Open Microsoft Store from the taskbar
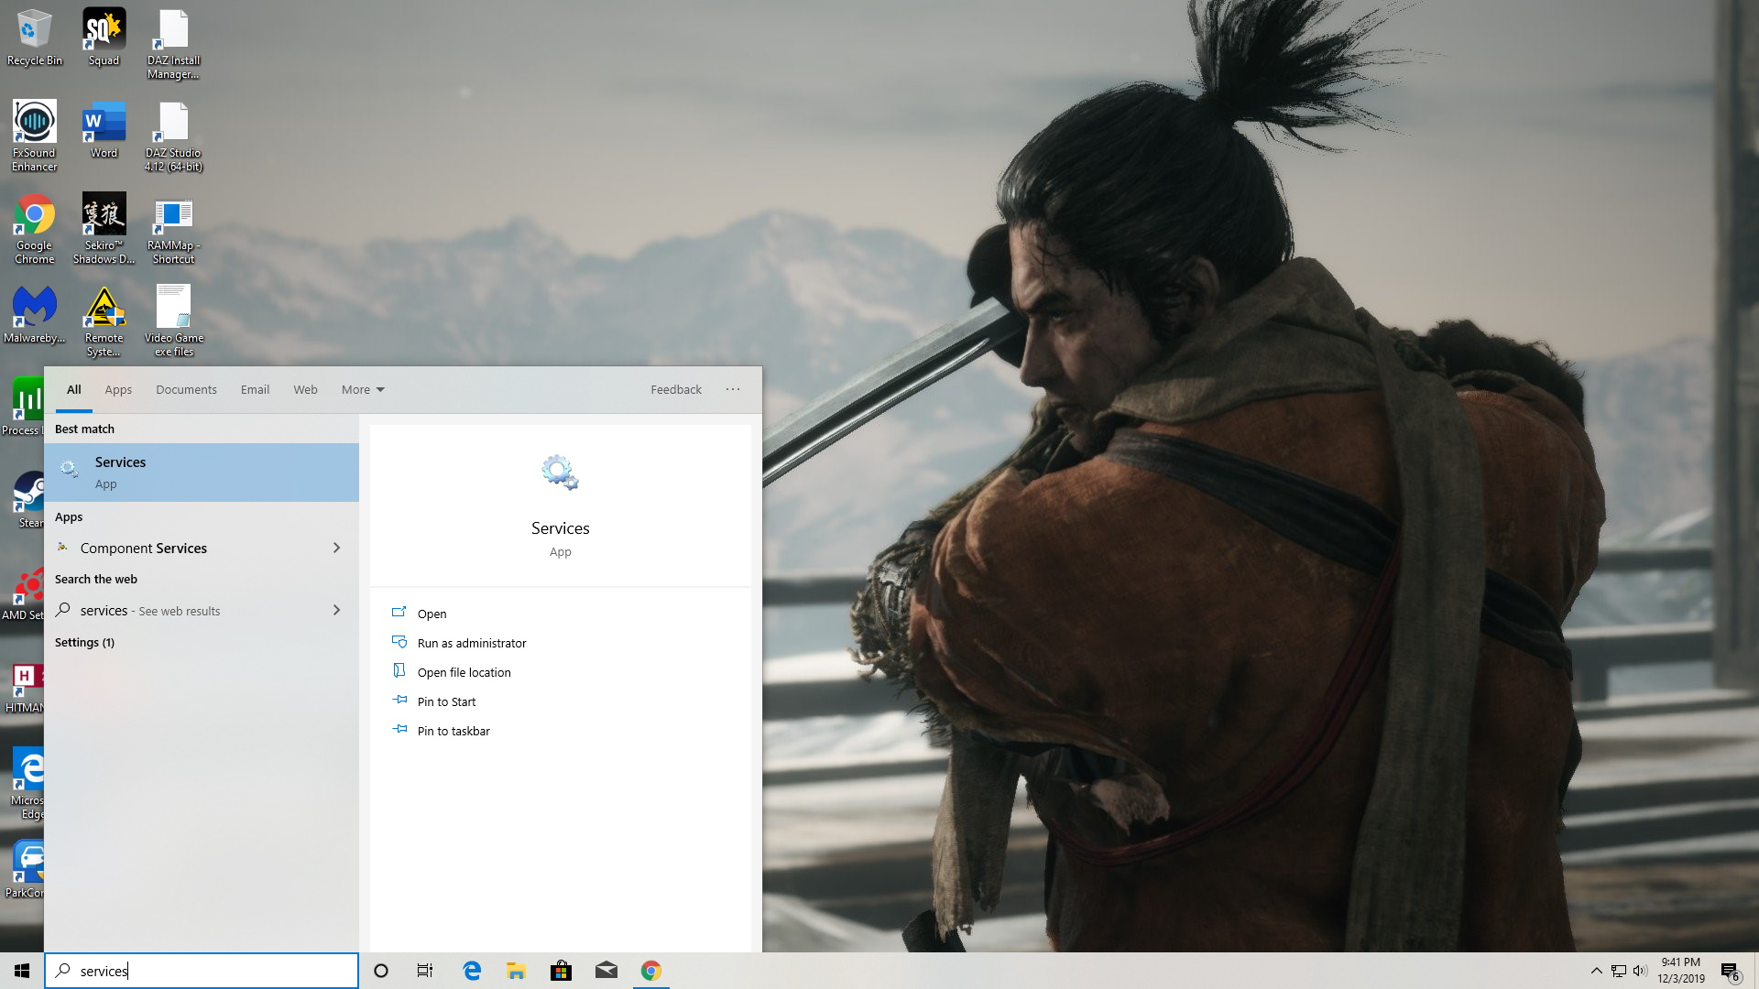The image size is (1759, 989). (561, 971)
